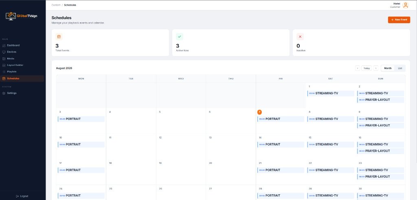
Task: Open STREAMING-TV event on August 1
Action: [331, 93]
